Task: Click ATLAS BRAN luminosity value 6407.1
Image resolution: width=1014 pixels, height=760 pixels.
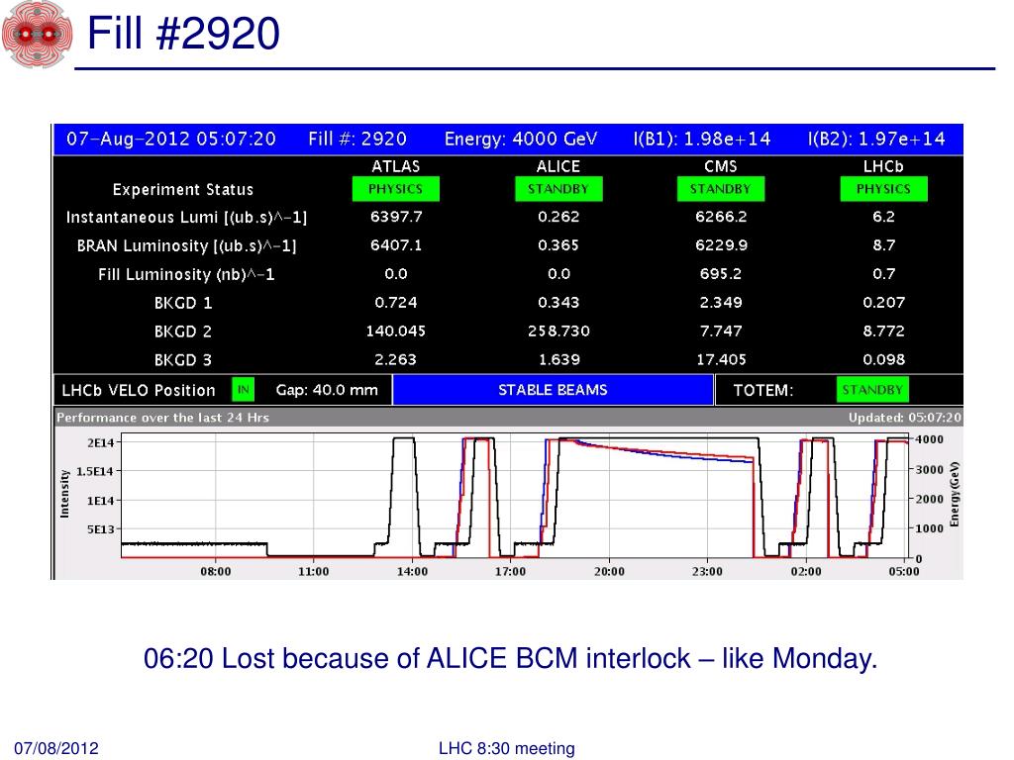Action: [396, 245]
